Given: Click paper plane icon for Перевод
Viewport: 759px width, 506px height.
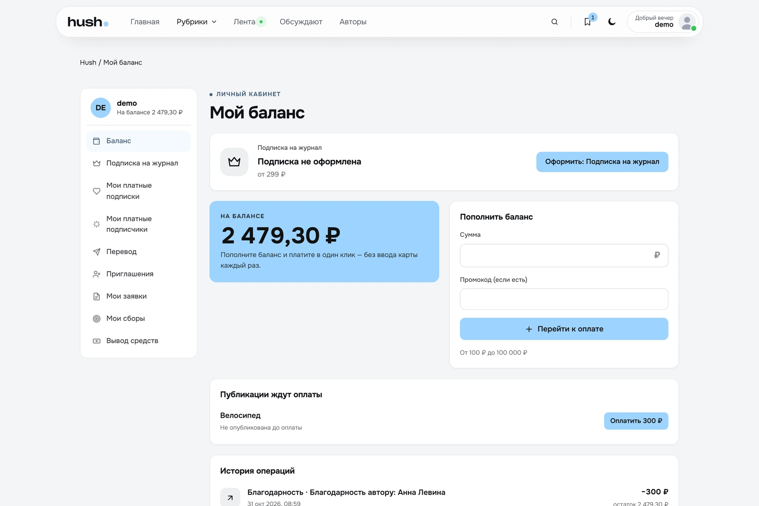Looking at the screenshot, I should point(97,252).
